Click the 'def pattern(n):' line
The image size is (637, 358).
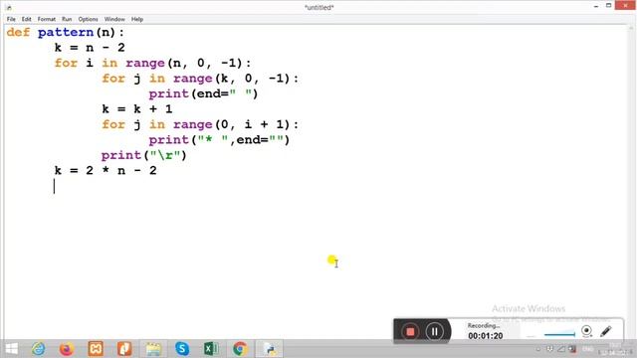[x=66, y=33]
